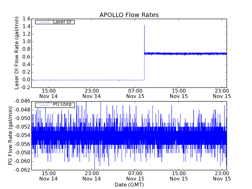
Task: Click the spike peak in the Laser DI plot
Action: pos(144,25)
